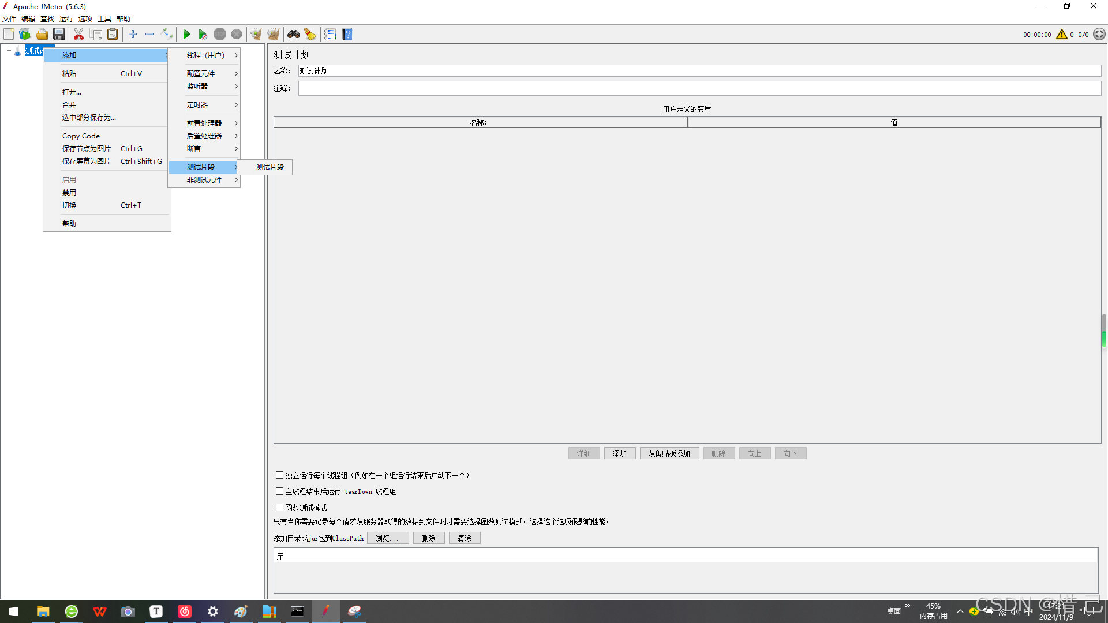Screen dimensions: 1108x623
Task: Toggle the functional test mode checkbox
Action: coord(280,508)
